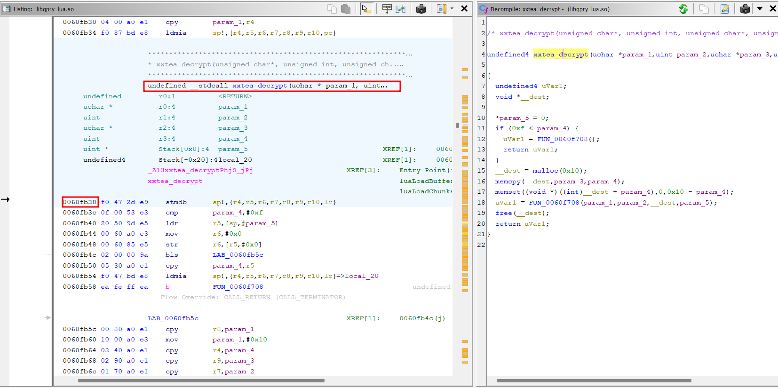The width and height of the screenshot is (778, 388).
Task: Click FUN_0060f708 on decompiler line 12
Action: 563,139
